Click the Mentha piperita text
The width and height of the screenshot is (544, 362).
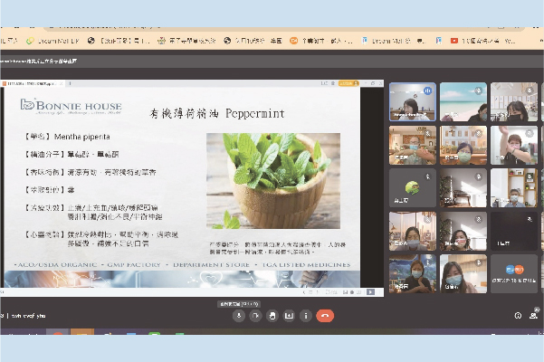(82, 137)
